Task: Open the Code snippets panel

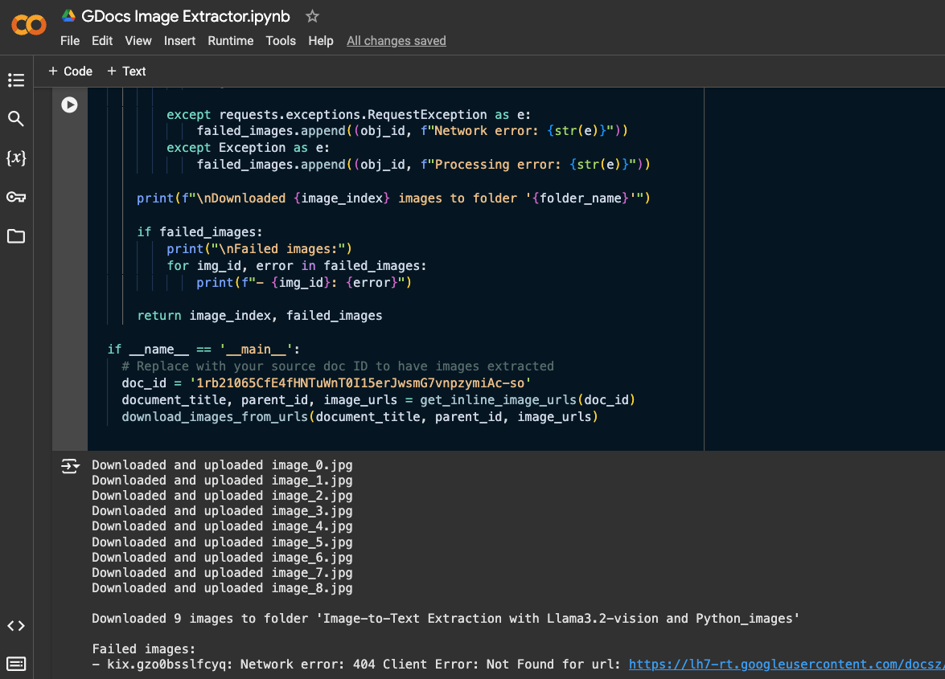Action: [16, 626]
